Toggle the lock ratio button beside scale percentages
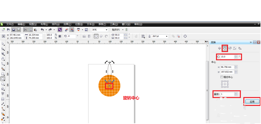 click(60, 36)
